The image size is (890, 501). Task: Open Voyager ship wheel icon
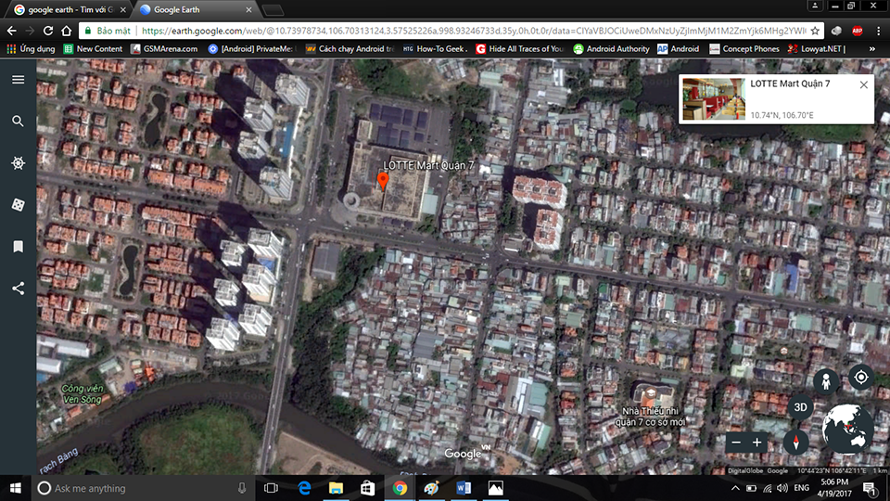pos(19,163)
